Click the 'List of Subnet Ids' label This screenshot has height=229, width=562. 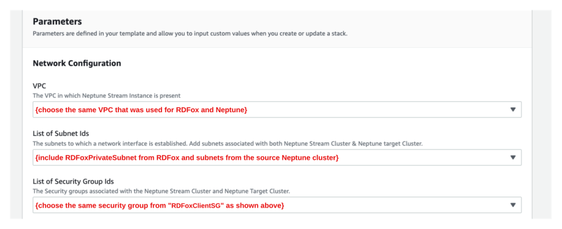coord(61,134)
